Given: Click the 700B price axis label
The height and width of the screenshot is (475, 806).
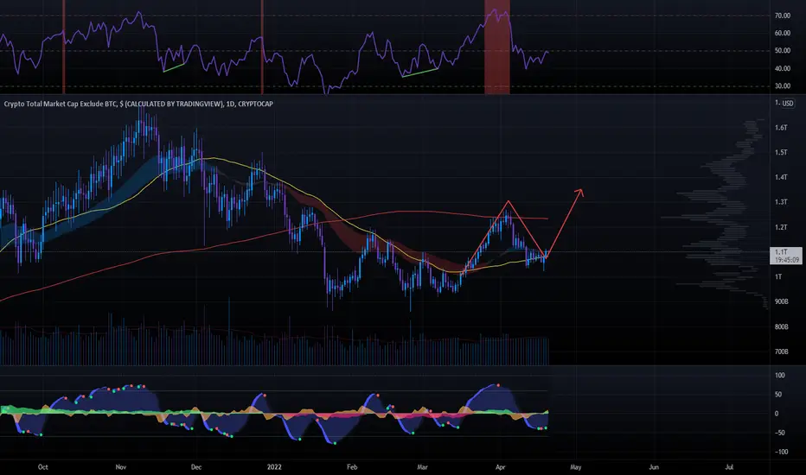Looking at the screenshot, I should tap(781, 351).
